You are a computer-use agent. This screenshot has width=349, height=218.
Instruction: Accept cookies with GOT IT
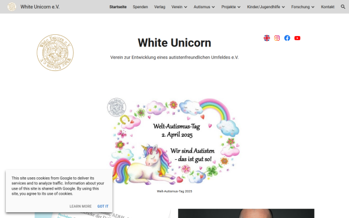103,206
